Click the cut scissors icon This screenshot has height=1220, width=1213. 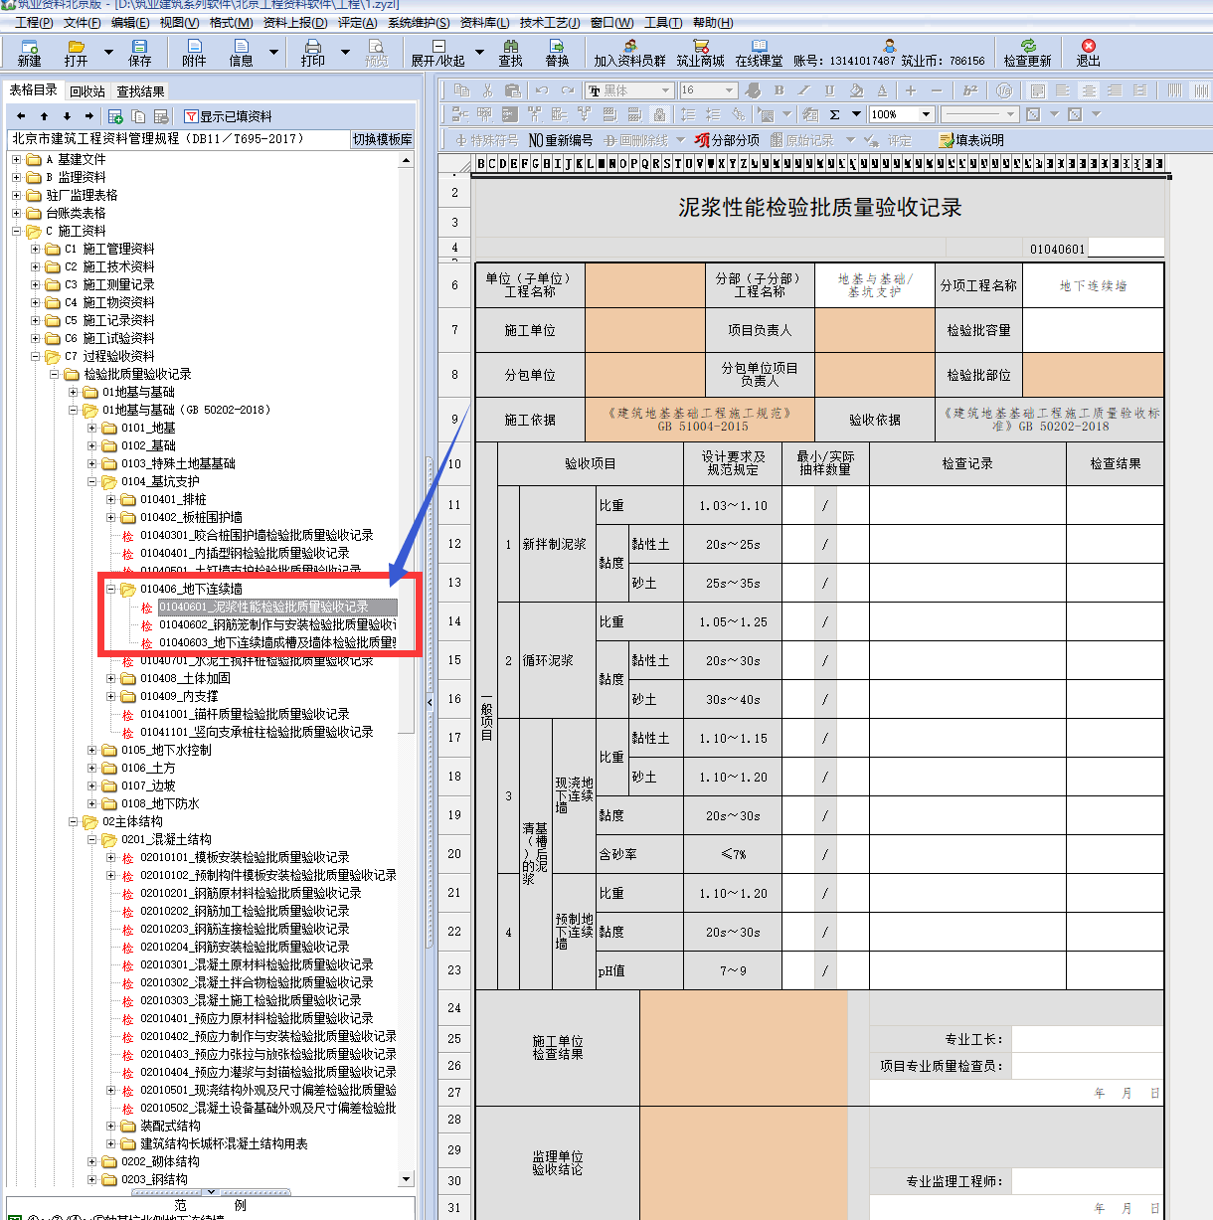[x=487, y=90]
